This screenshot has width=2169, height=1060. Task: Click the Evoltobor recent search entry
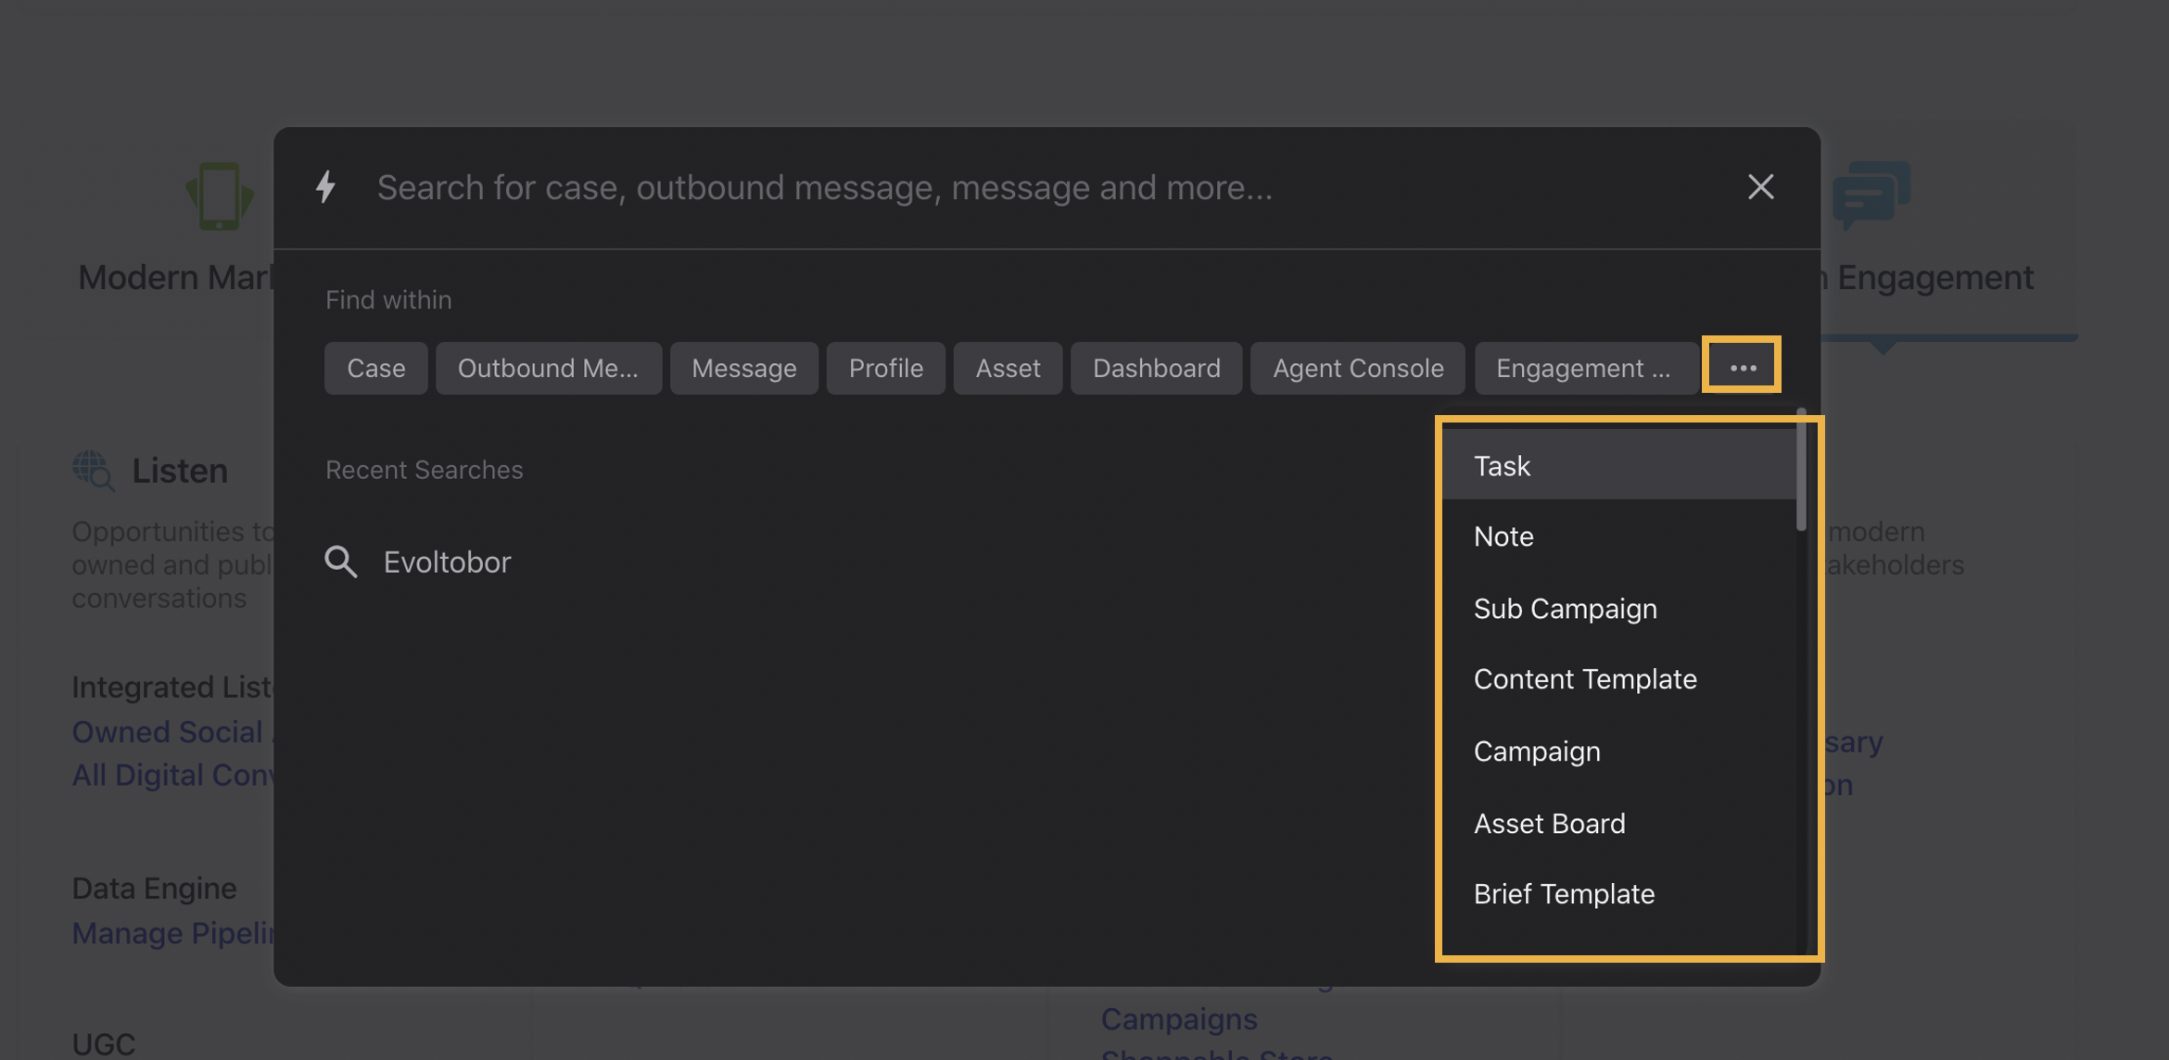tap(448, 562)
